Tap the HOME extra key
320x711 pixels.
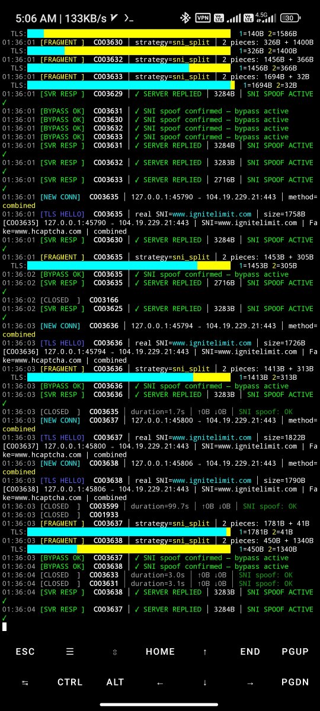[160, 652]
